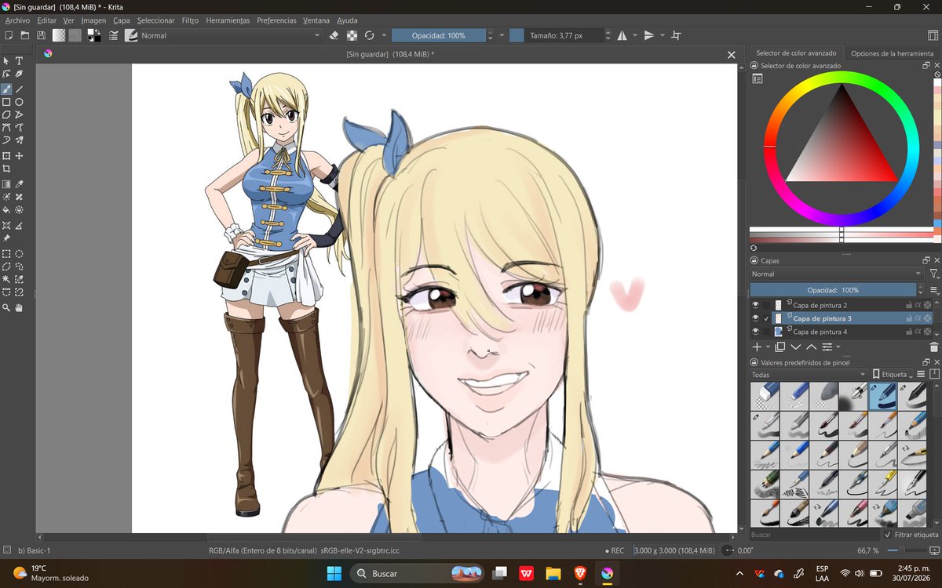Image resolution: width=942 pixels, height=588 pixels.
Task: Select the Measure angle tool
Action: [x=19, y=226]
